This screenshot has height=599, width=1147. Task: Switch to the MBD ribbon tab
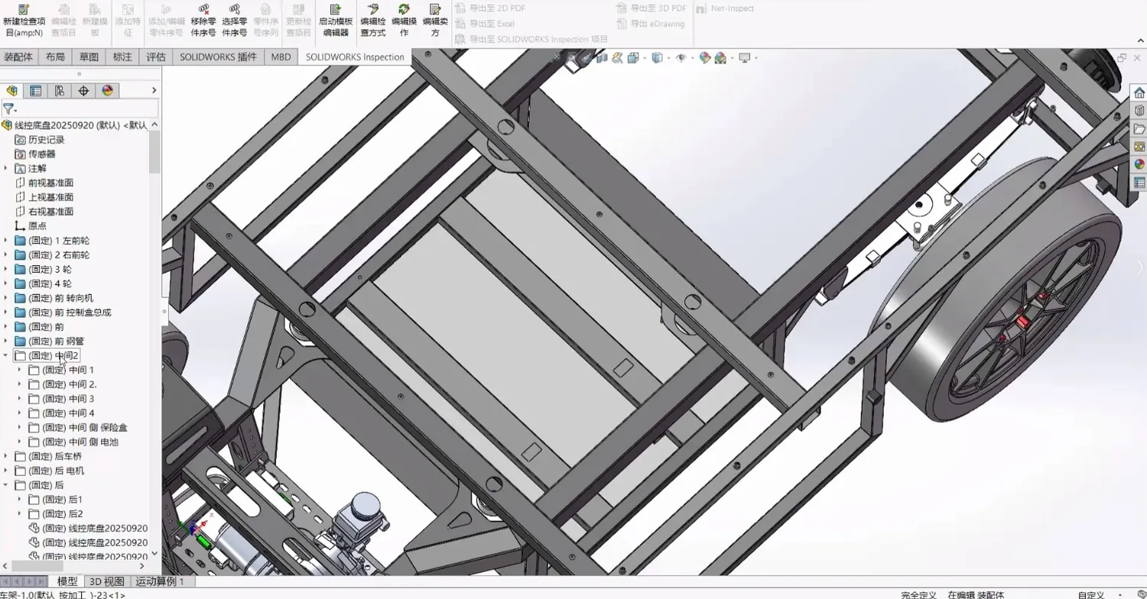[x=281, y=57]
